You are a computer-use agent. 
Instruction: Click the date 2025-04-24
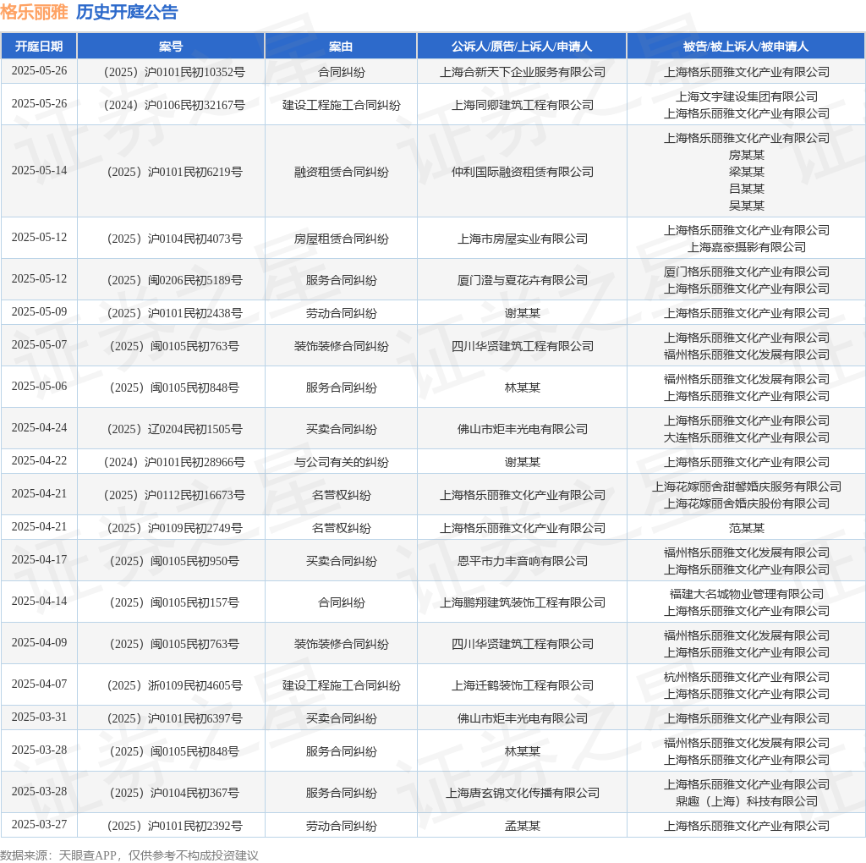(39, 427)
